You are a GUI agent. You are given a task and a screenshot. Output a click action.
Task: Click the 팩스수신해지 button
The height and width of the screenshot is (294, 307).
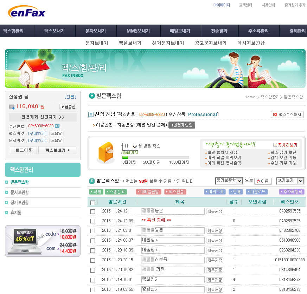[x=287, y=115]
